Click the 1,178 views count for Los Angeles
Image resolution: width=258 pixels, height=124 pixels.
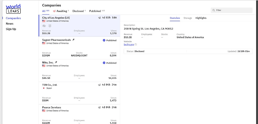tap(113, 33)
